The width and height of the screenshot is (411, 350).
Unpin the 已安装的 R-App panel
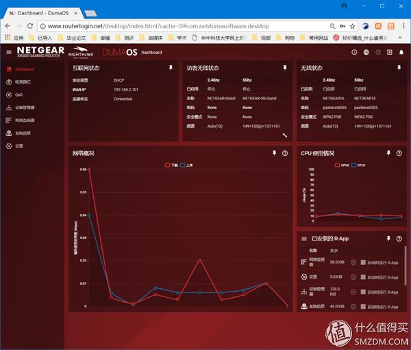pos(388,238)
